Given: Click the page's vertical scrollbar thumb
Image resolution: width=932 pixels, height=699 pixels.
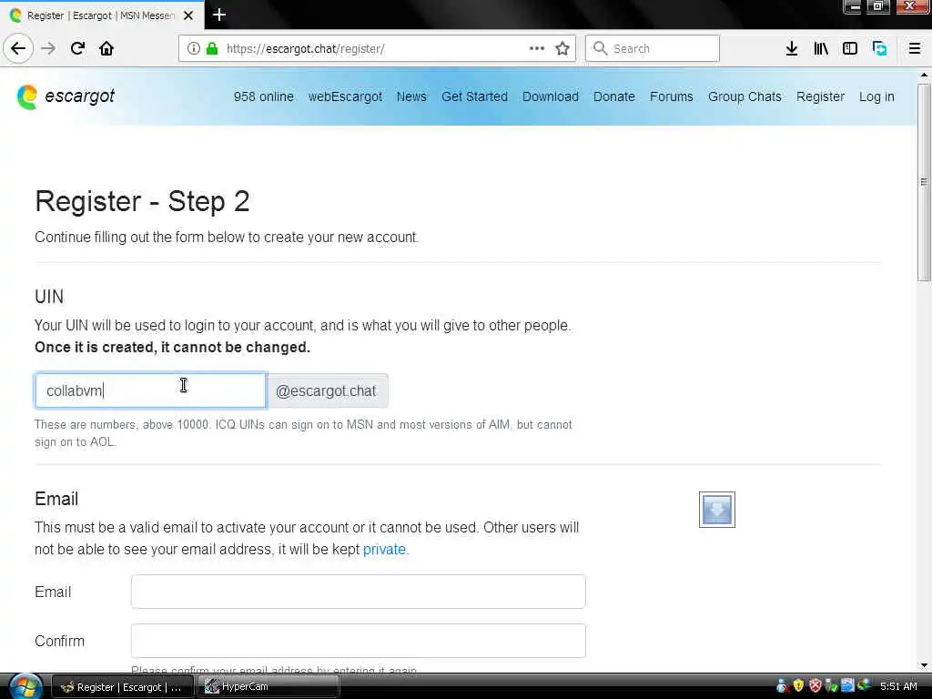Looking at the screenshot, I should (x=924, y=181).
